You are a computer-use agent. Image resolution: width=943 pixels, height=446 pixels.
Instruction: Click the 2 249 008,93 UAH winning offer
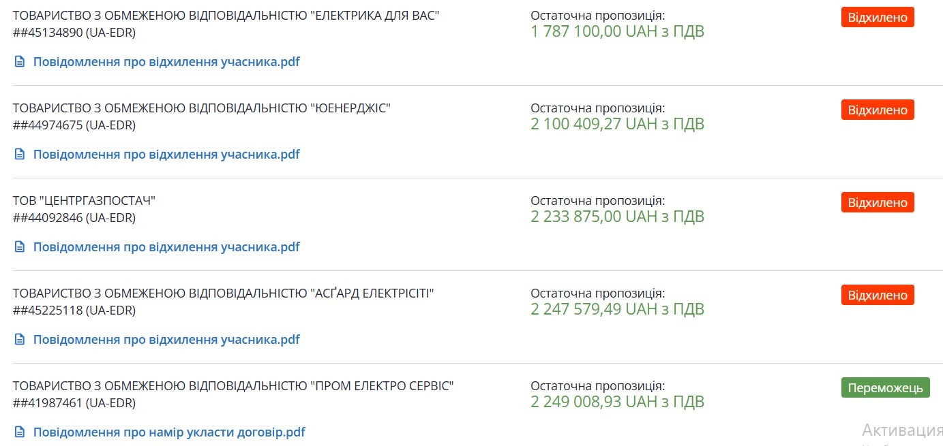coord(617,402)
